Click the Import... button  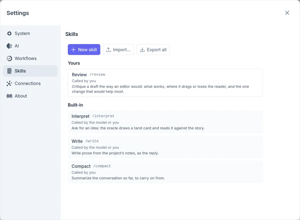pos(118,50)
